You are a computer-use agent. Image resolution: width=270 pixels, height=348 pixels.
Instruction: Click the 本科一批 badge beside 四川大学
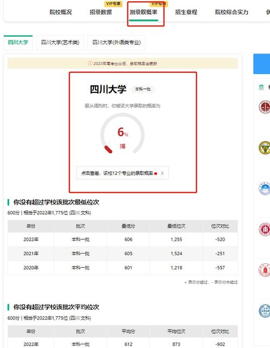143,89
